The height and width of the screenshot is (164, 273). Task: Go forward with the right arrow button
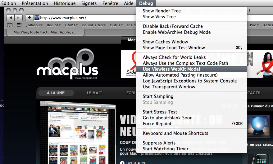pos(18,18)
